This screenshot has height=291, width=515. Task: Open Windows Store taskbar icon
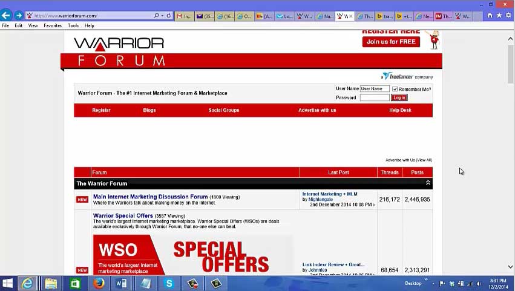pyautogui.click(x=75, y=284)
